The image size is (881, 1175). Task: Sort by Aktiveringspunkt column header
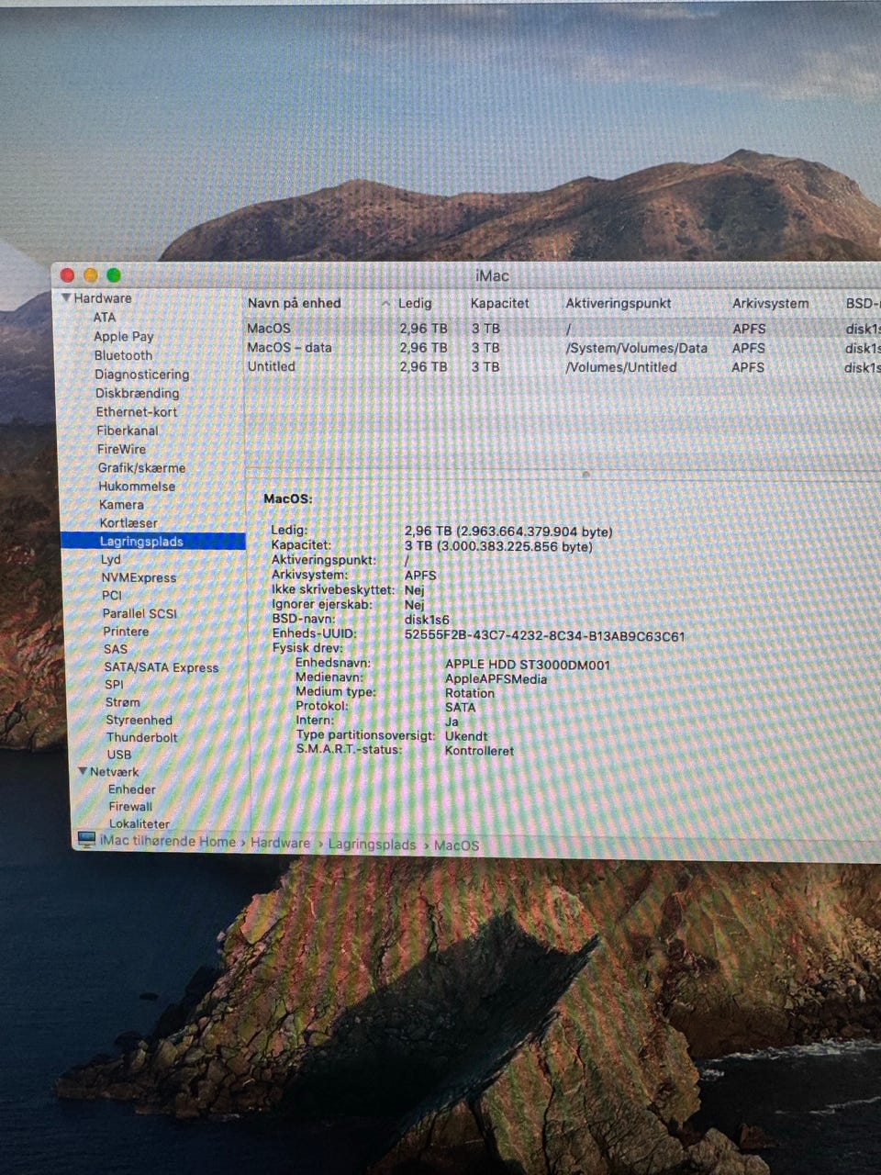[619, 303]
